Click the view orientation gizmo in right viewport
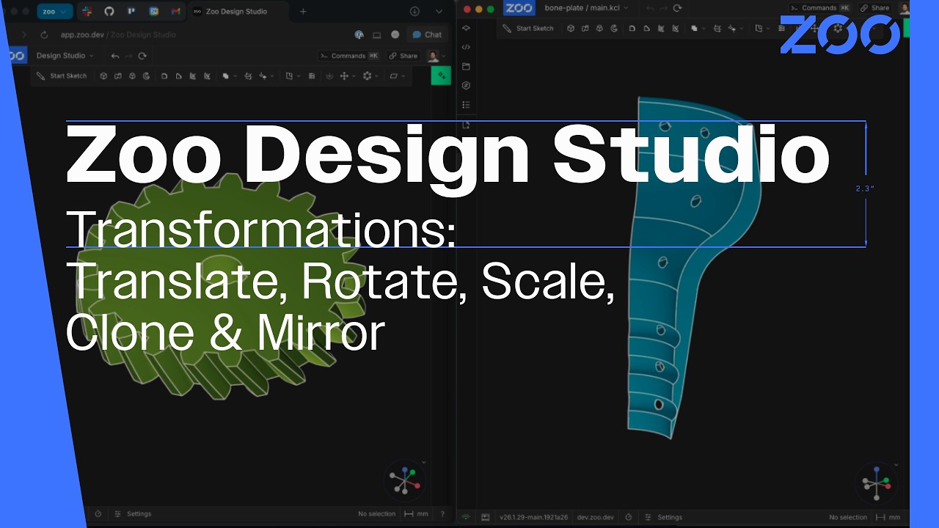939x528 pixels. 877,483
